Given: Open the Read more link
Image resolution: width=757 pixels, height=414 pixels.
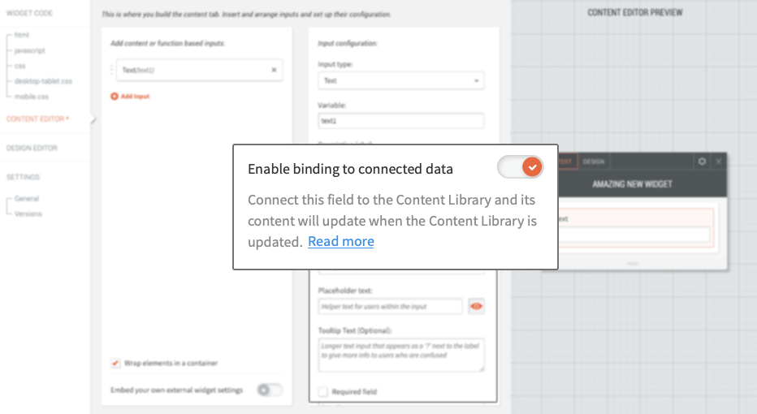Looking at the screenshot, I should [x=341, y=241].
